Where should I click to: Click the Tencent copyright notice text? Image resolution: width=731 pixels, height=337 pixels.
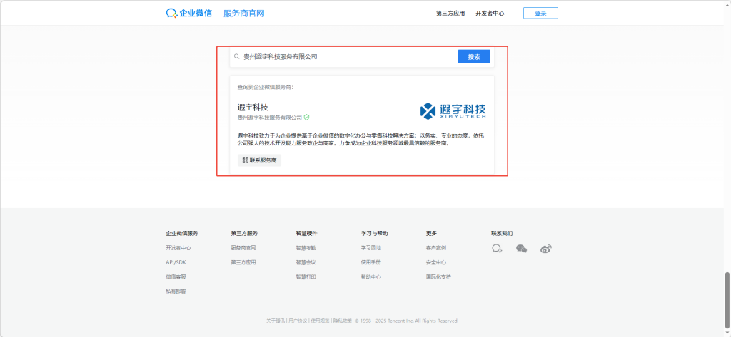[406, 321]
